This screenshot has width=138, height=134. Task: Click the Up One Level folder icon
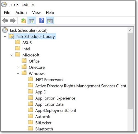23,21
